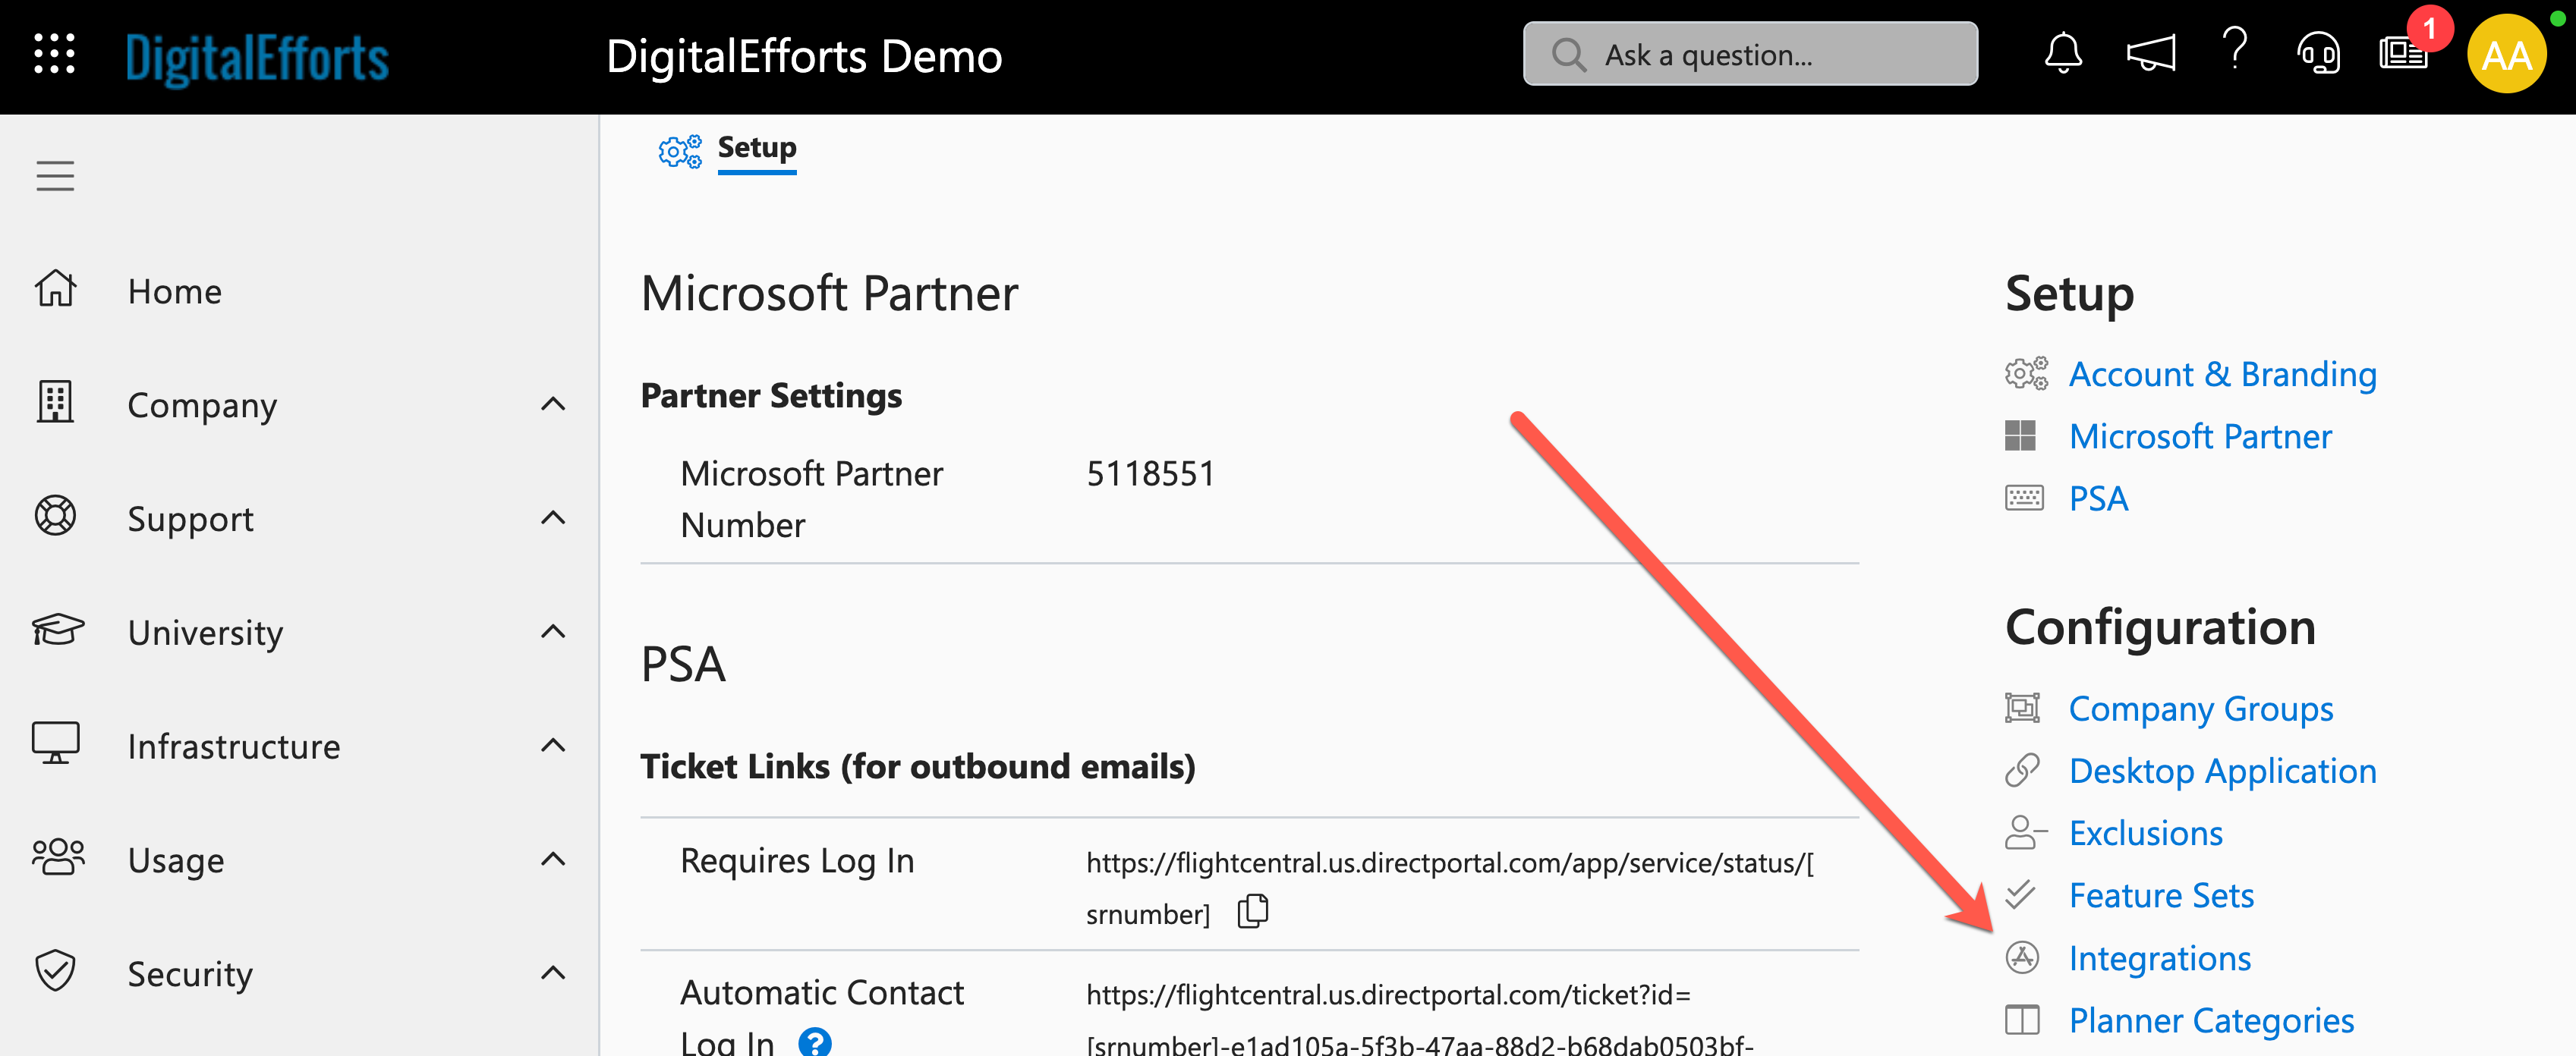Click the Exclusions person icon

(x=2026, y=832)
